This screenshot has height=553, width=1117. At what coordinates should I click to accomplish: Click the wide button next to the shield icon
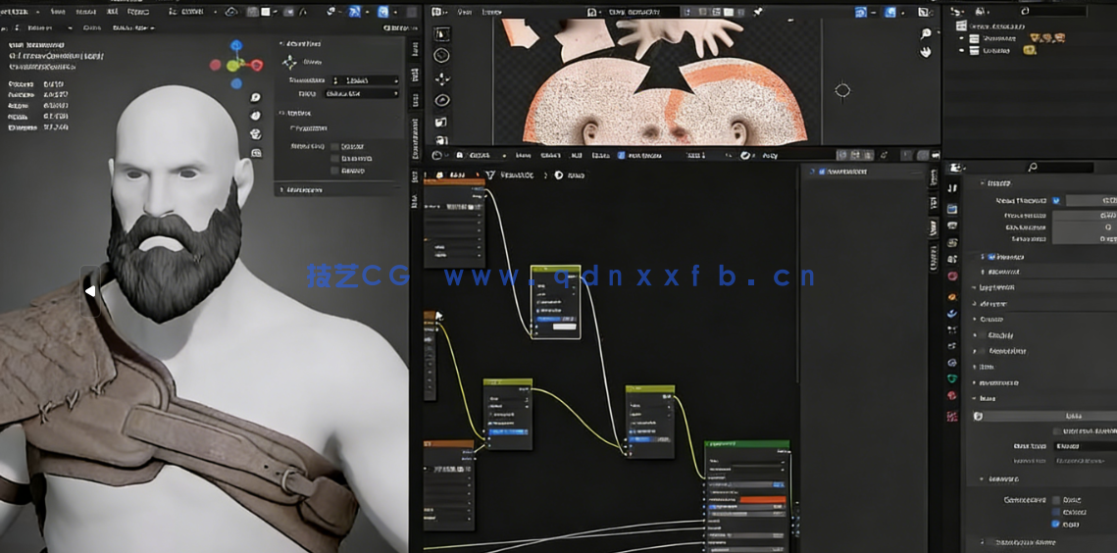pyautogui.click(x=1051, y=416)
